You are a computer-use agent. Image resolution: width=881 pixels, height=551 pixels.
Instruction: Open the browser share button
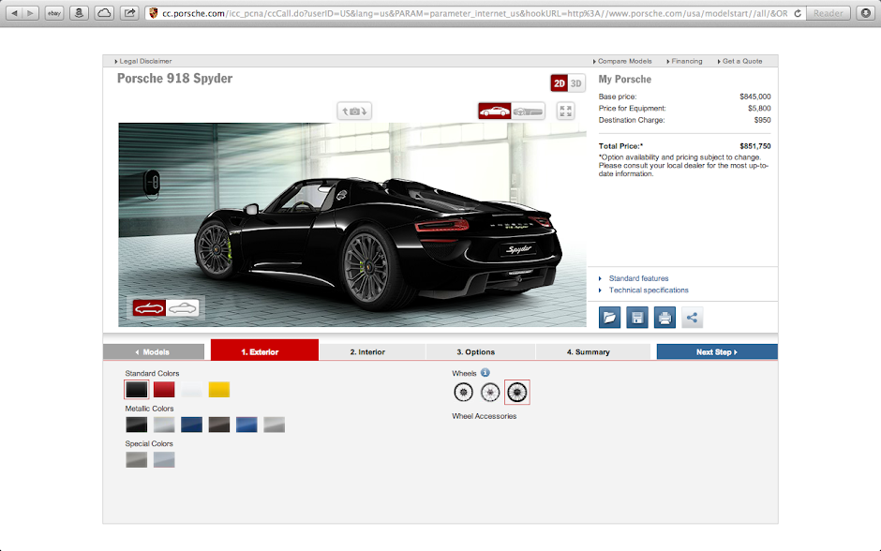pos(129,13)
